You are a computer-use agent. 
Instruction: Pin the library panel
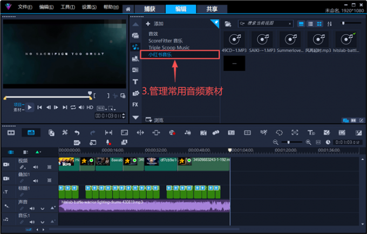[x=216, y=23]
